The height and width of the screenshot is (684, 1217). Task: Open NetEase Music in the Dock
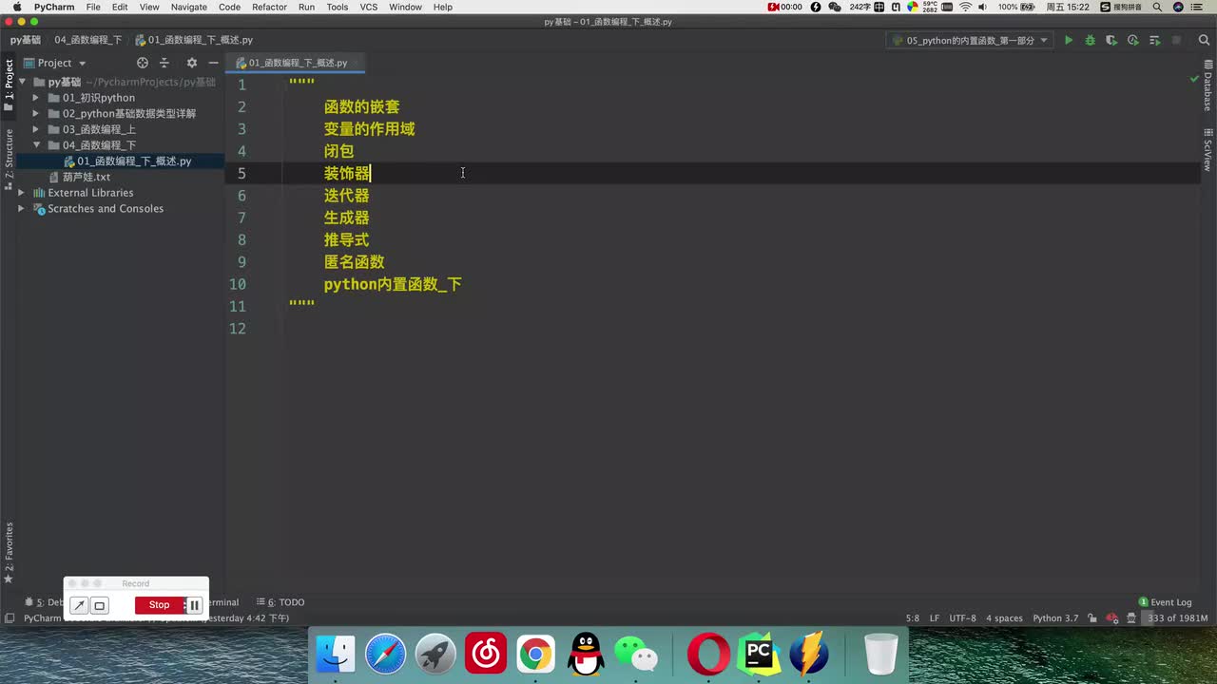[x=486, y=655]
